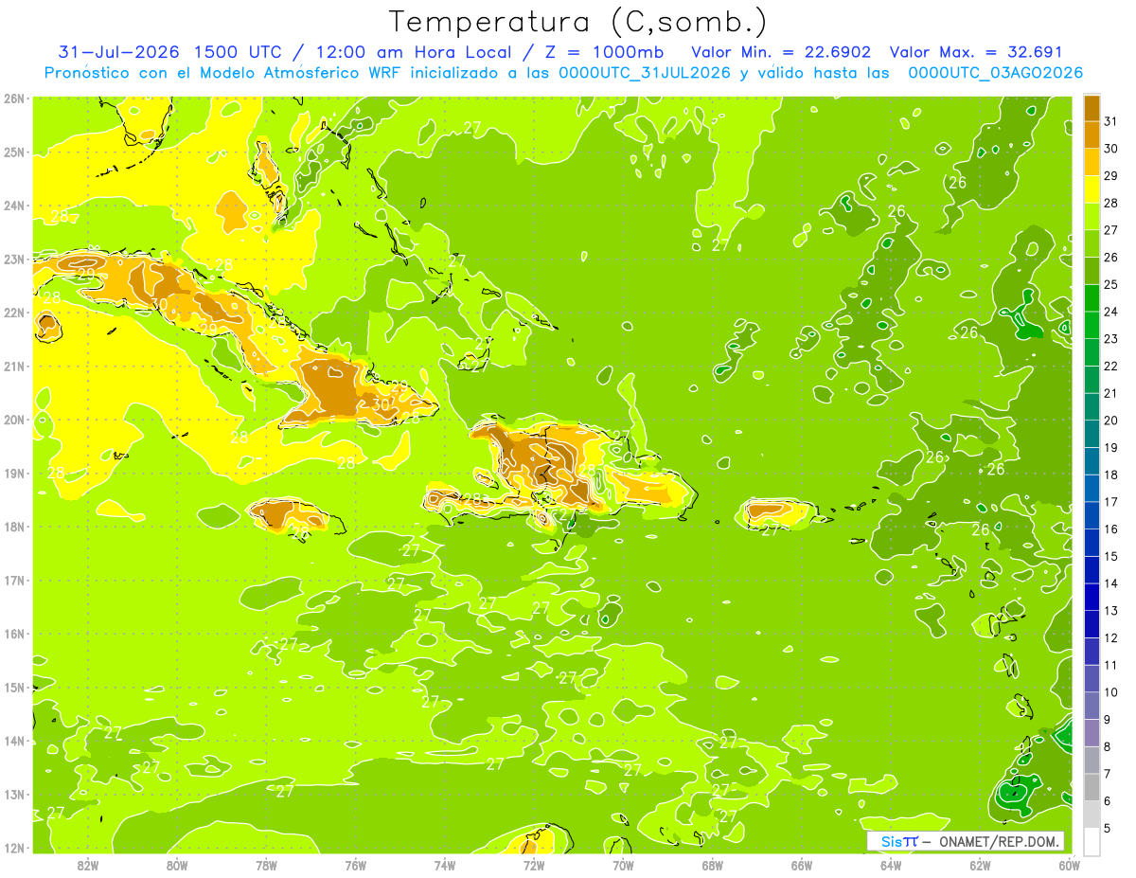Viewport: 1136px width, 878px height.
Task: Click the "74W" longitude label
Action: (445, 865)
